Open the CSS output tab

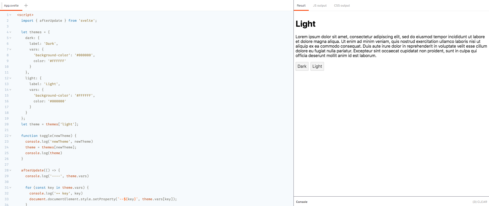click(x=342, y=5)
